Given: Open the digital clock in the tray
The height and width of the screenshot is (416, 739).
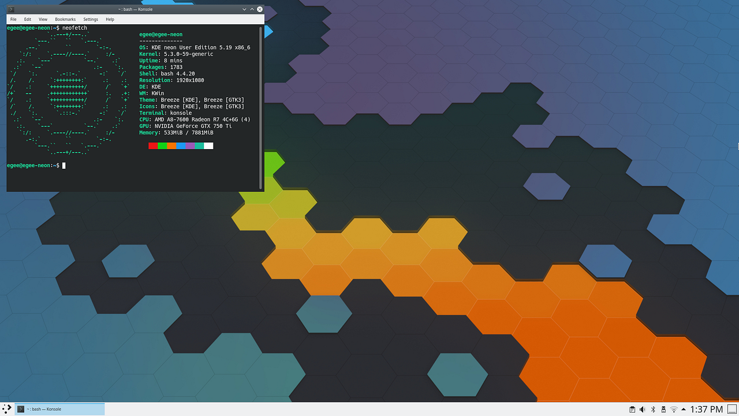Looking at the screenshot, I should (x=706, y=409).
